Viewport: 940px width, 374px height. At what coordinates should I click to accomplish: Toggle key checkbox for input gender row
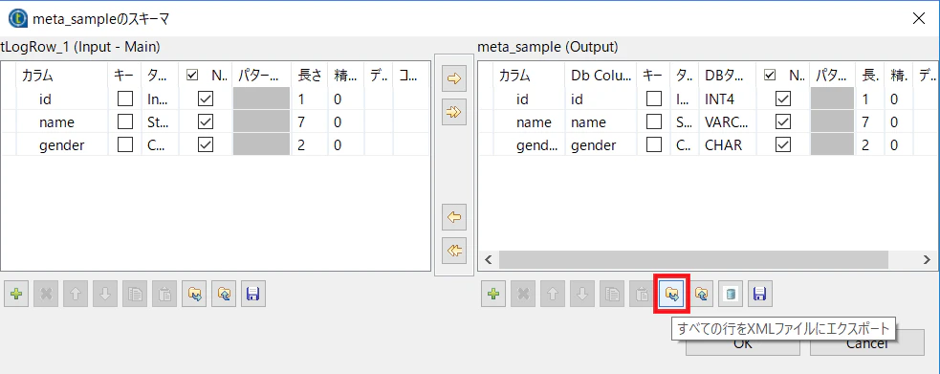[x=124, y=145]
